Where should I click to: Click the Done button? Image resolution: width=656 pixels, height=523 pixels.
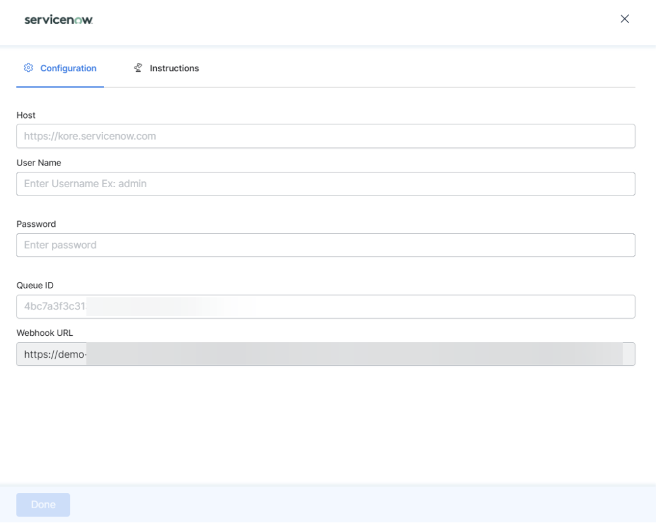point(43,504)
